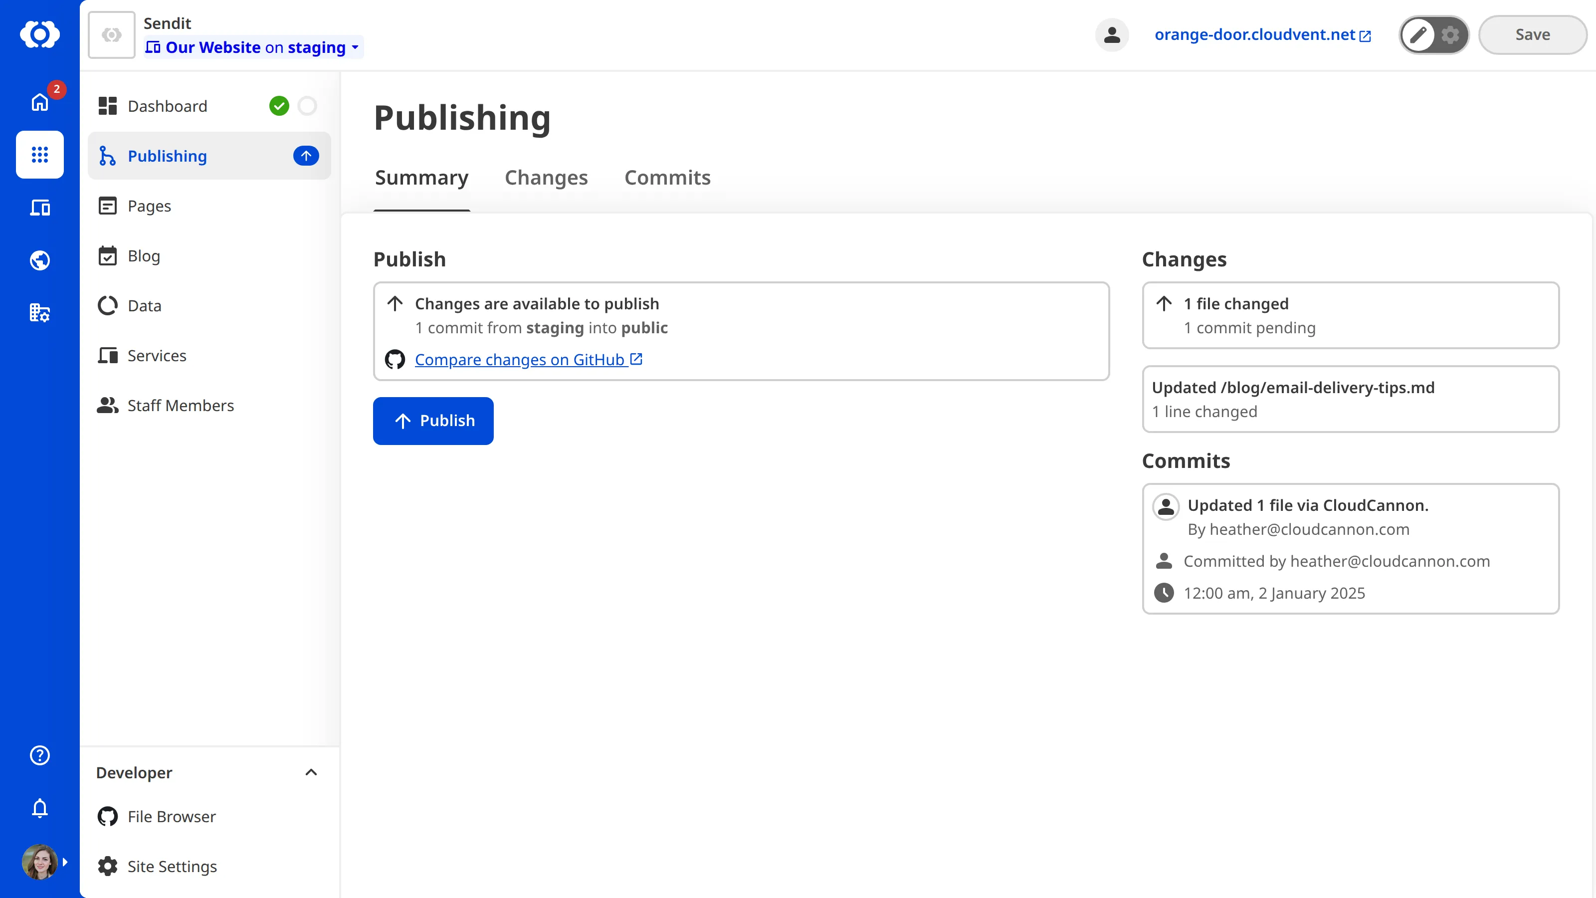Open File Browser in the Developer section
1596x898 pixels.
(x=209, y=816)
